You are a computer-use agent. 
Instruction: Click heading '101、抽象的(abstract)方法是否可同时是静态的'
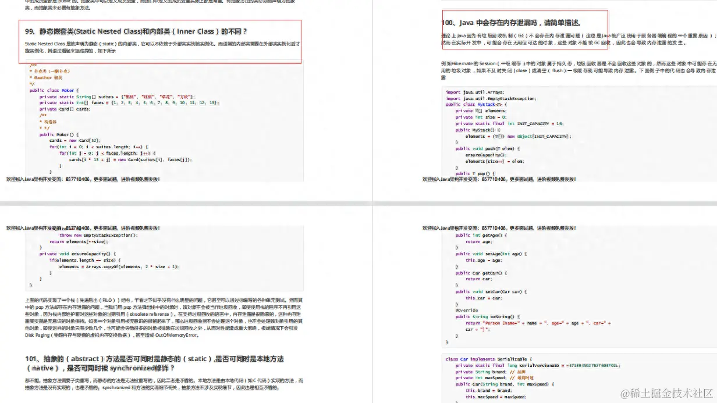155,363
